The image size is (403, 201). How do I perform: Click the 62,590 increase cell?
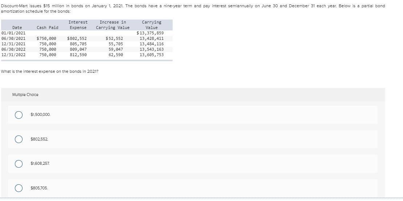[x=116, y=55]
